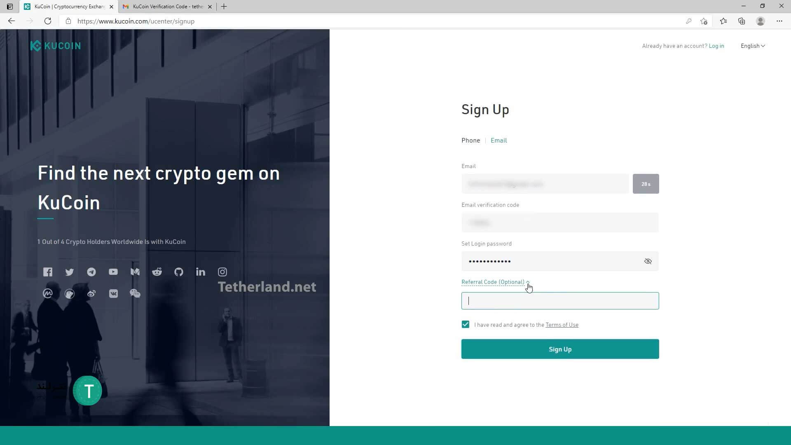Click the Terms of Use link
This screenshot has width=791, height=445.
(x=562, y=324)
